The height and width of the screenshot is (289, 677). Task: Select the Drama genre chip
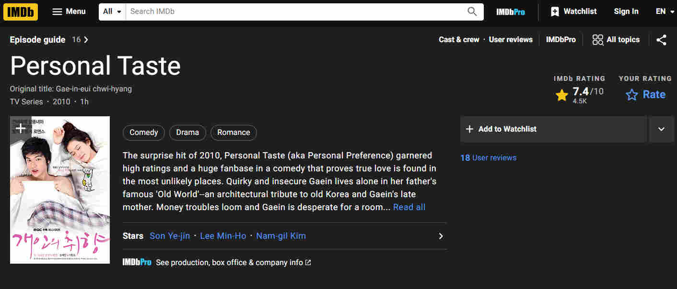point(187,133)
